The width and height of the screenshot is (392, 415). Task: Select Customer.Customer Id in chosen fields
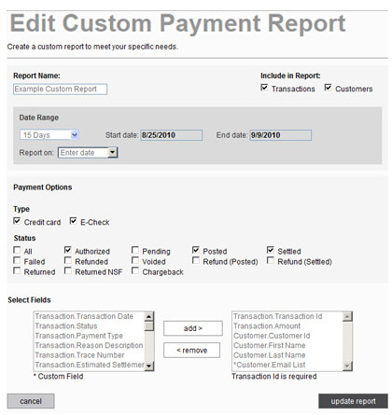[x=287, y=336]
